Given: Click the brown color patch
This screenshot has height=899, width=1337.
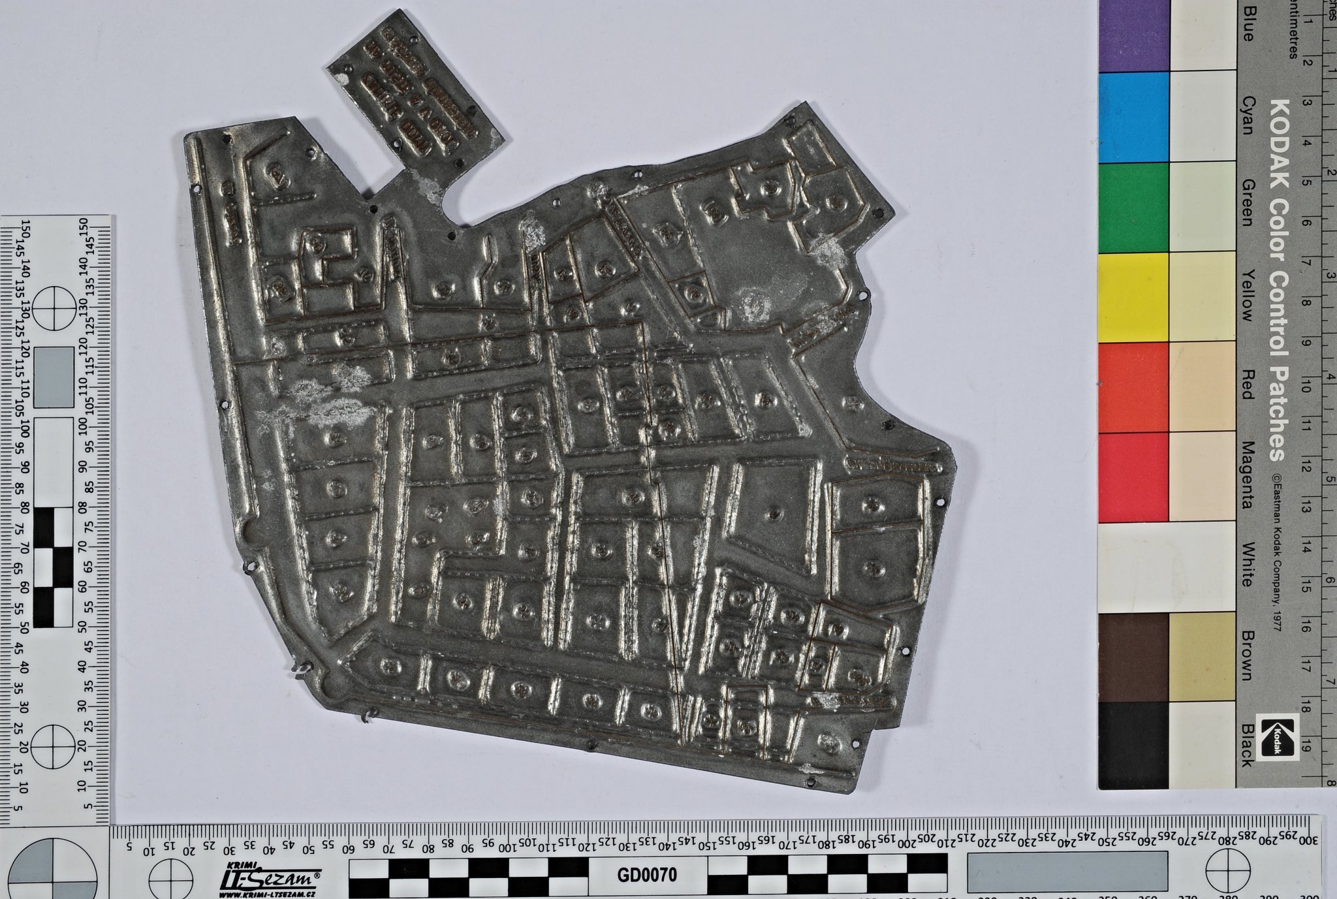Looking at the screenshot, I should tap(1133, 656).
